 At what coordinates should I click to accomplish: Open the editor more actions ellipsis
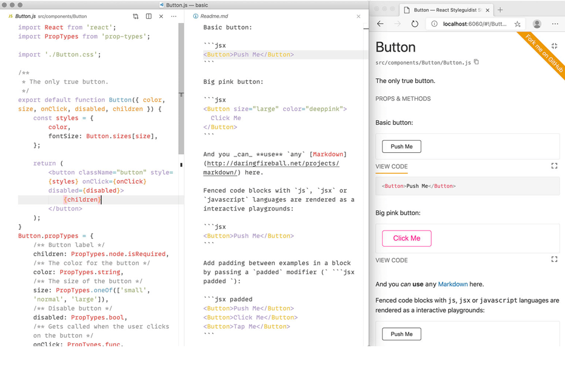coord(173,16)
